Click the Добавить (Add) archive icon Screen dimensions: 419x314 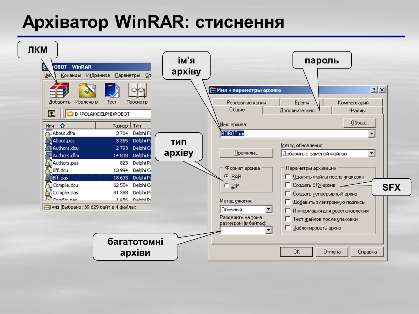[60, 91]
